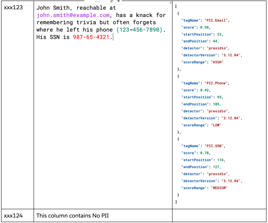The image size is (268, 223).
Task: Click the red SSN 987-65-4321
Action: coord(91,37)
